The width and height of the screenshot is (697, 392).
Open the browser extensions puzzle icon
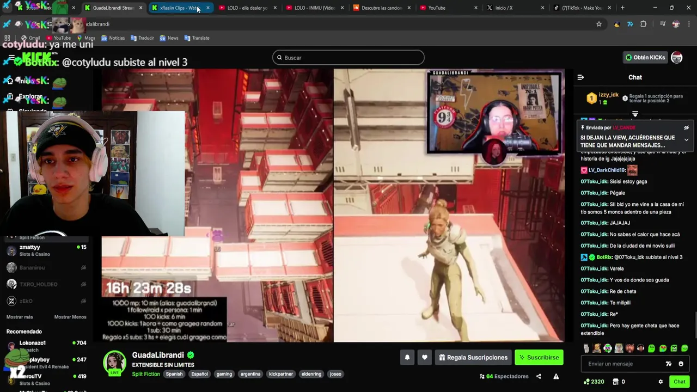coord(643,24)
